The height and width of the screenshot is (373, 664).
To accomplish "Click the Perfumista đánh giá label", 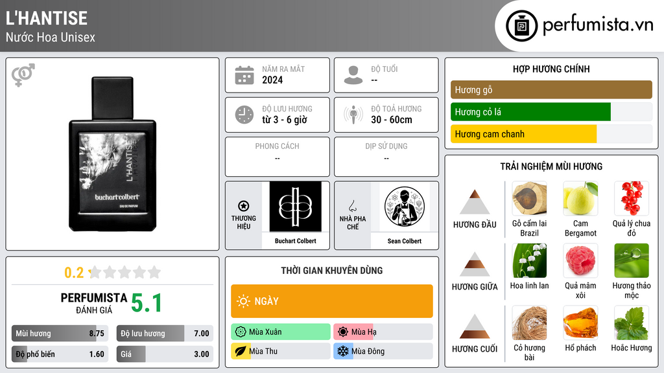I will pyautogui.click(x=94, y=303).
